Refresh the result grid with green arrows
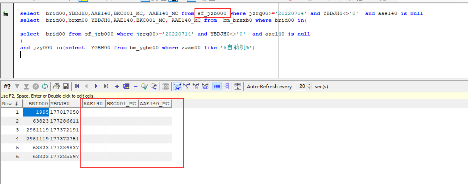The image size is (468, 184). [45, 86]
